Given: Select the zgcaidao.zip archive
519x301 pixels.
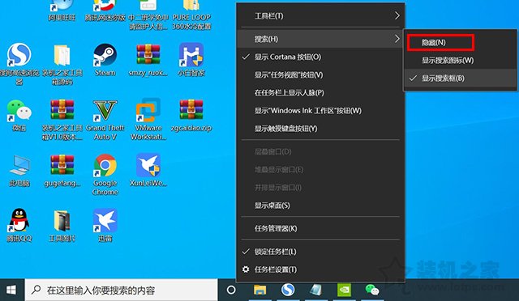Looking at the screenshot, I should (191, 116).
